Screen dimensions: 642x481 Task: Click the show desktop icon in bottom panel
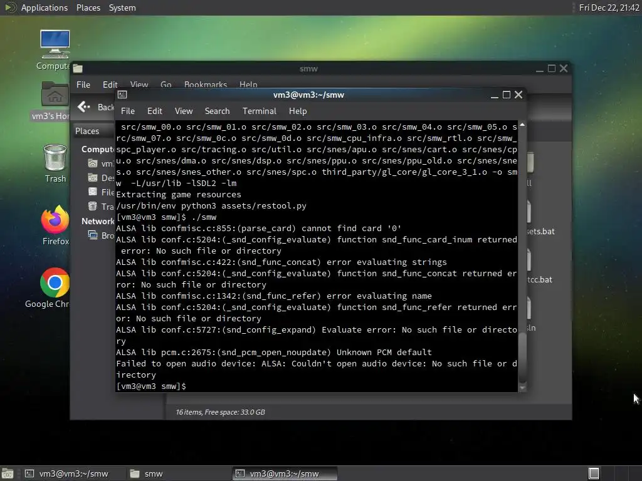[8, 473]
